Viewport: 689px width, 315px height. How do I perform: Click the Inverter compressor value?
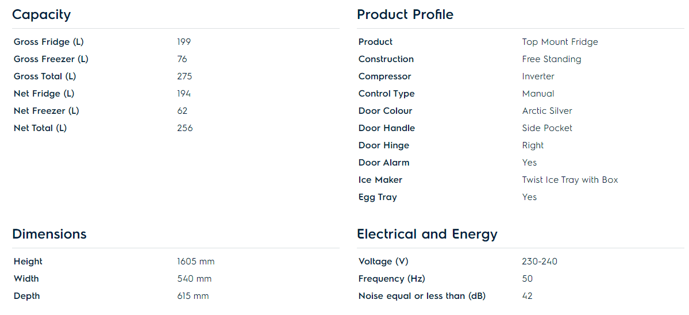(x=538, y=76)
